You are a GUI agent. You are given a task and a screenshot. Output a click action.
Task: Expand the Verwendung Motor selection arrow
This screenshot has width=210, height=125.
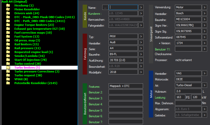coord(205,7)
